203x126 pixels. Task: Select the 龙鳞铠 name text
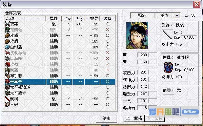click(16, 30)
